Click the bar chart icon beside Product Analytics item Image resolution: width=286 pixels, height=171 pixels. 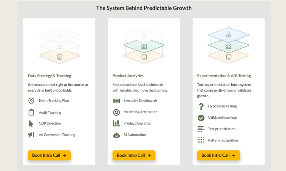click(x=117, y=123)
